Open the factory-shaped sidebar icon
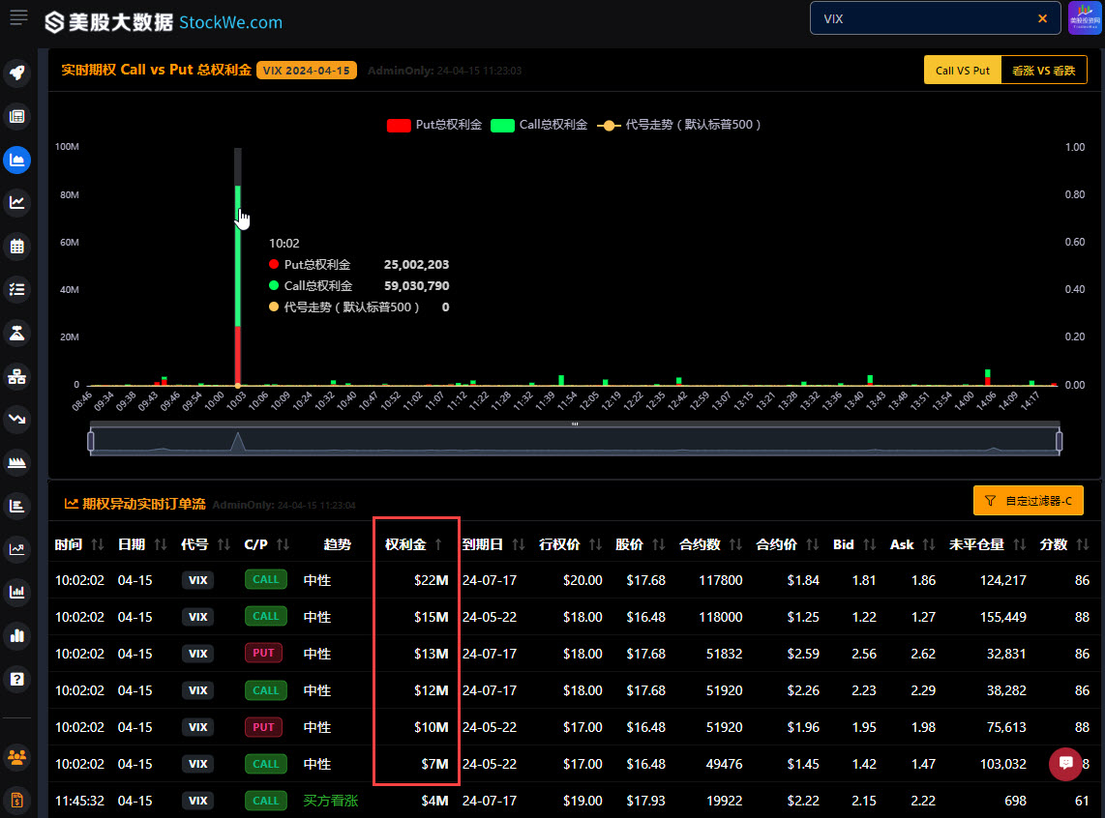 [16, 462]
